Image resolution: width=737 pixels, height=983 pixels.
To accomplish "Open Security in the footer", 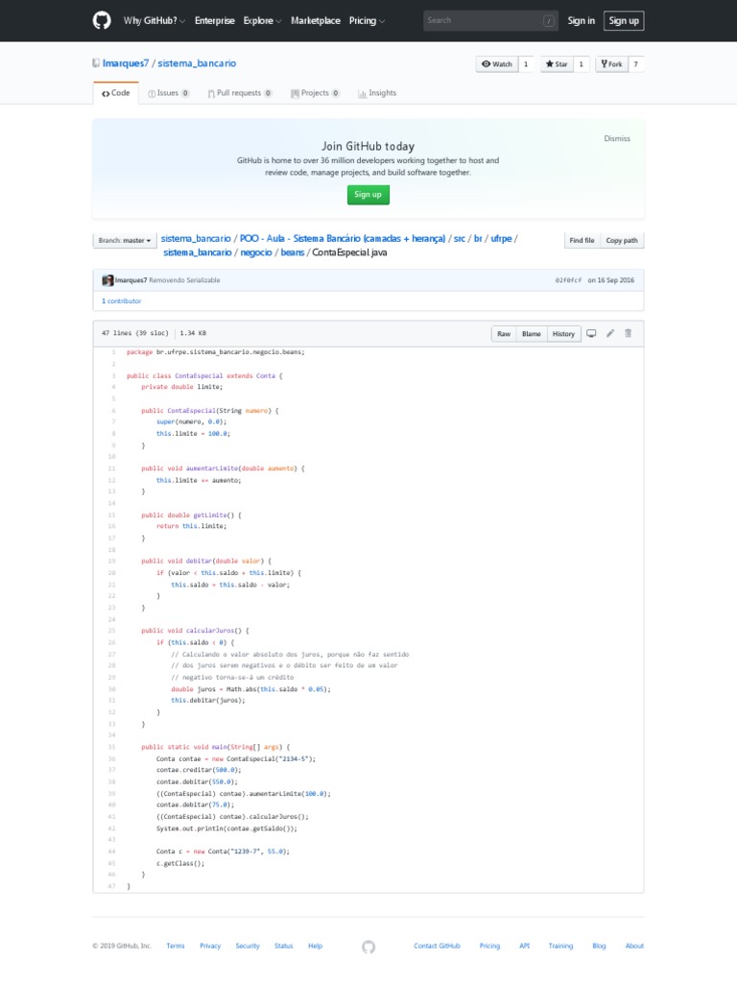I will pyautogui.click(x=248, y=946).
